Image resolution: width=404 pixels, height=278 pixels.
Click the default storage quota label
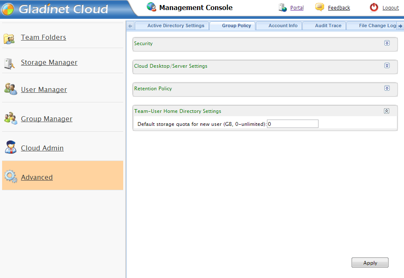coord(202,124)
